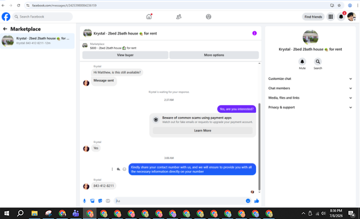Open the Windows notification center
This screenshot has height=219, width=360.
point(352,214)
